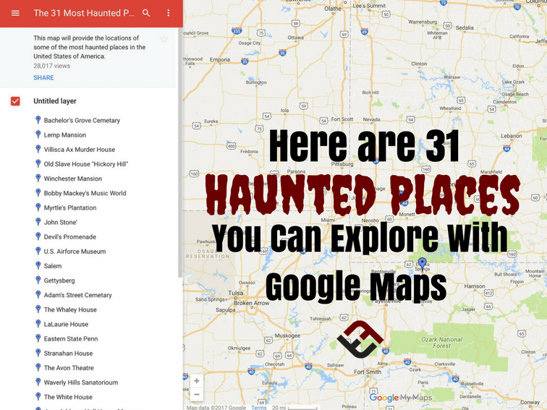Screen dimensions: 547x410
Task: Open the hamburger menu in header
Action: click(15, 13)
